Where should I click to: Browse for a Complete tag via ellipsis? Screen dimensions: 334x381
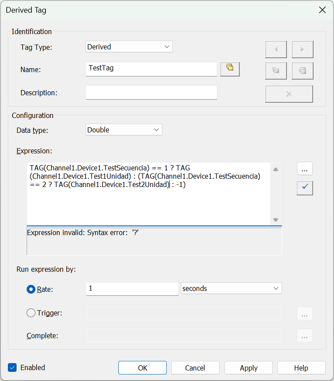click(x=304, y=335)
